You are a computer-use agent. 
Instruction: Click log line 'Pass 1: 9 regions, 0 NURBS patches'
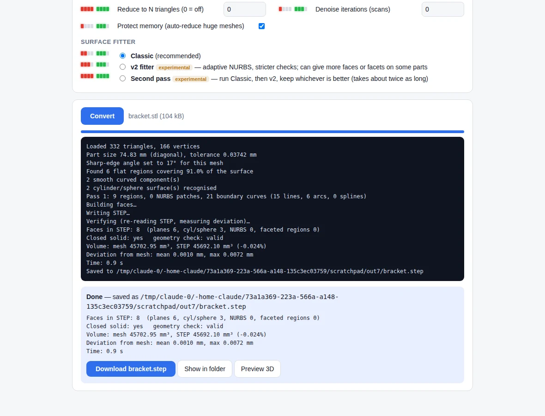pos(226,196)
